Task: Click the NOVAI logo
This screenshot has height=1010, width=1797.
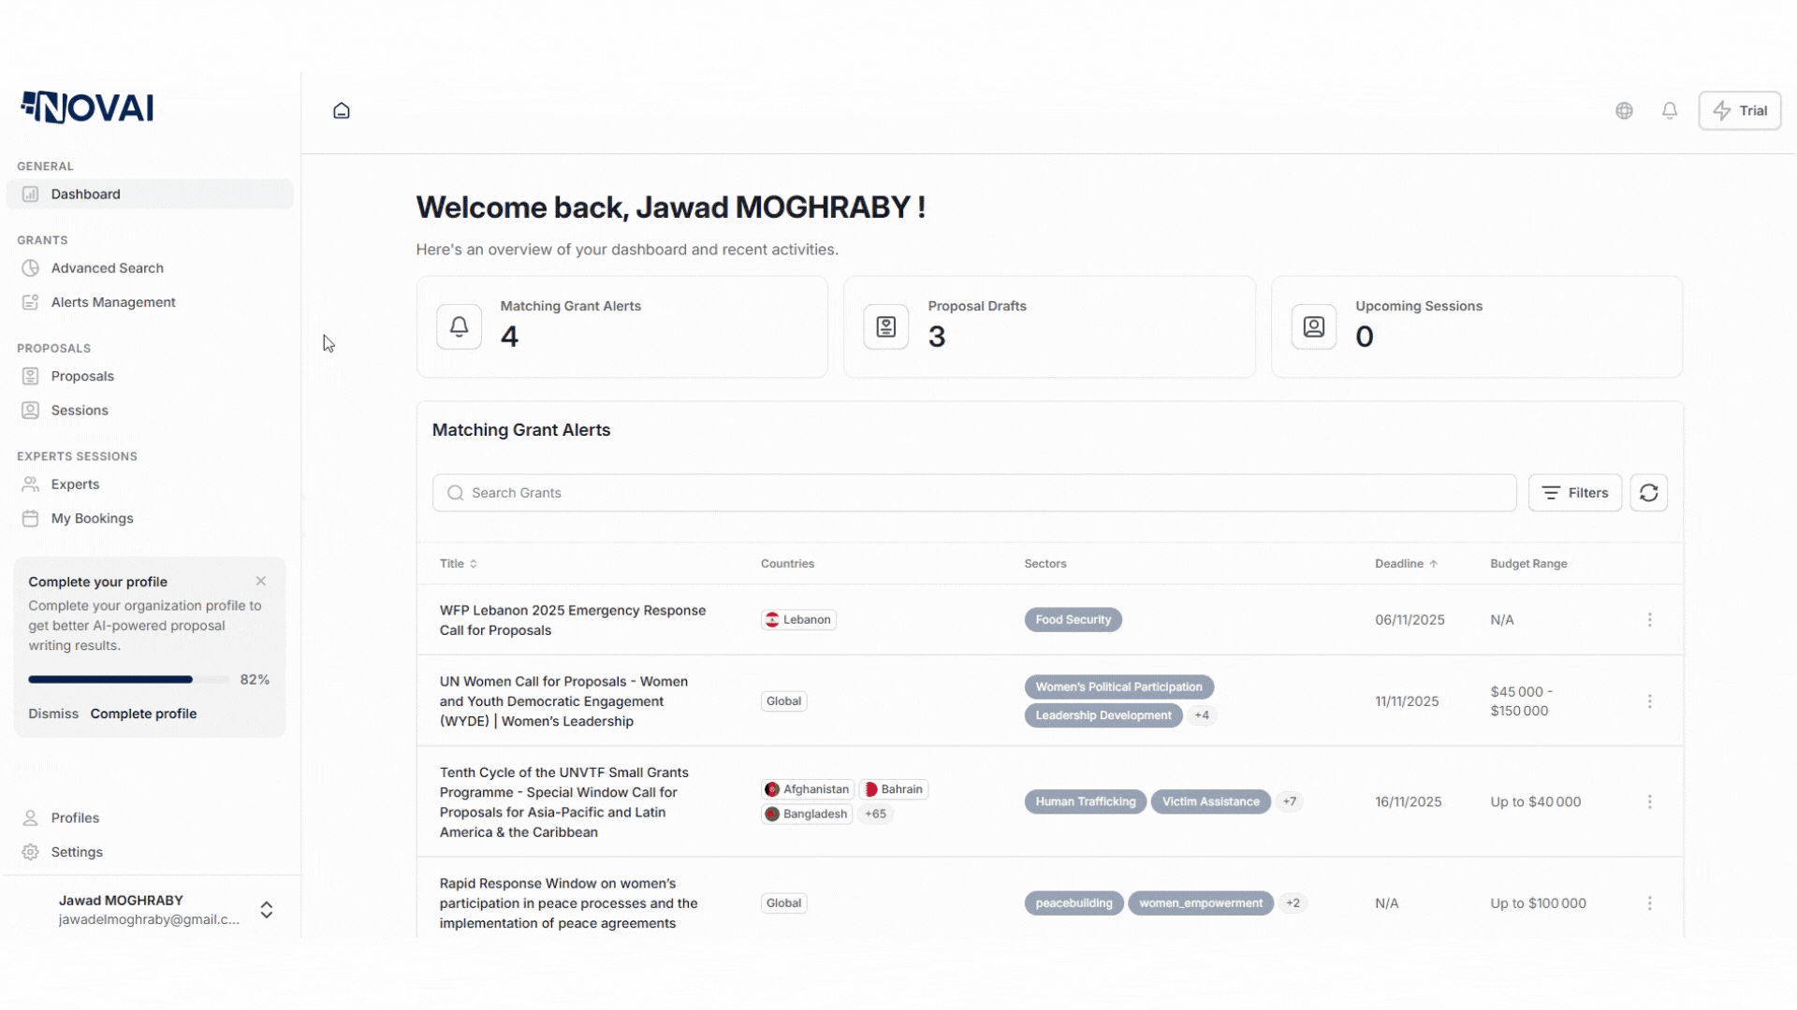Action: [87, 108]
